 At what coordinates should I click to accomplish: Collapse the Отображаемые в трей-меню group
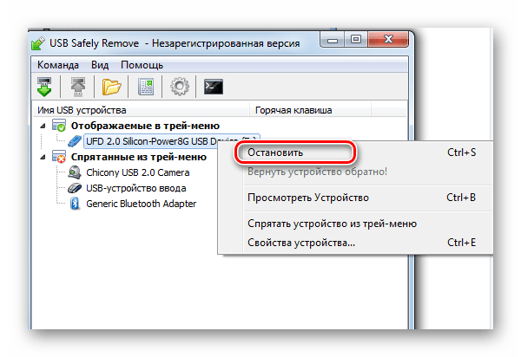click(43, 126)
